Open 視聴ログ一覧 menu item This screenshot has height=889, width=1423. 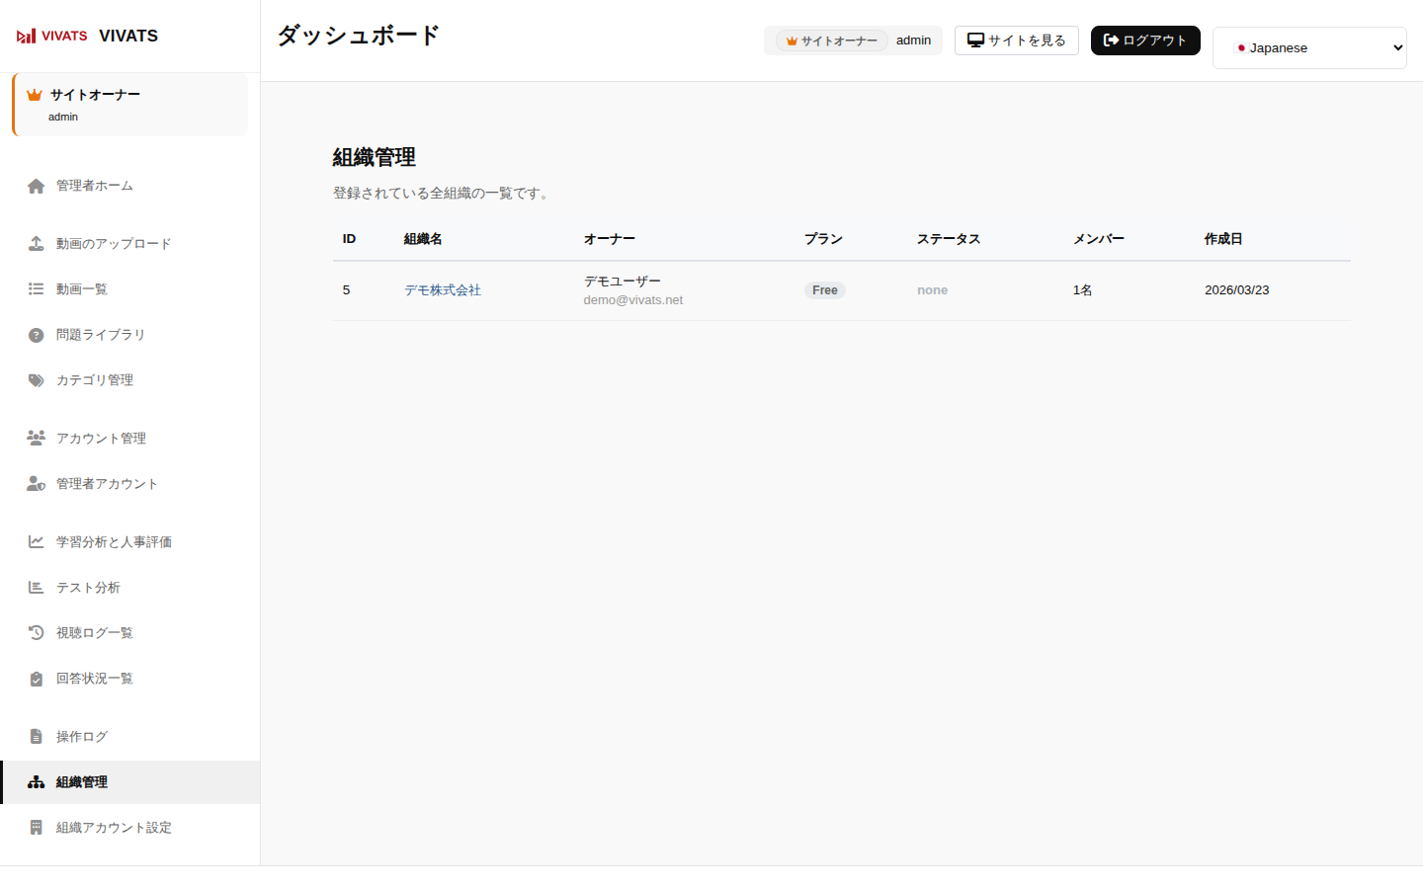click(x=130, y=633)
